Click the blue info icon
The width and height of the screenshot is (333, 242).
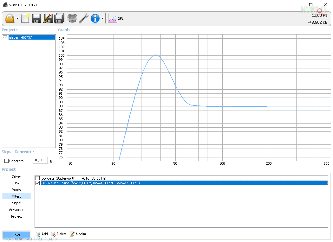pos(95,18)
